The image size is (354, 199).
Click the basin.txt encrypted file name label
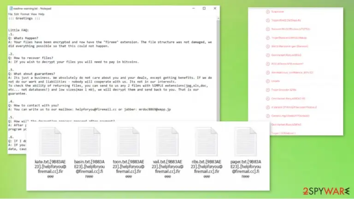click(x=89, y=169)
